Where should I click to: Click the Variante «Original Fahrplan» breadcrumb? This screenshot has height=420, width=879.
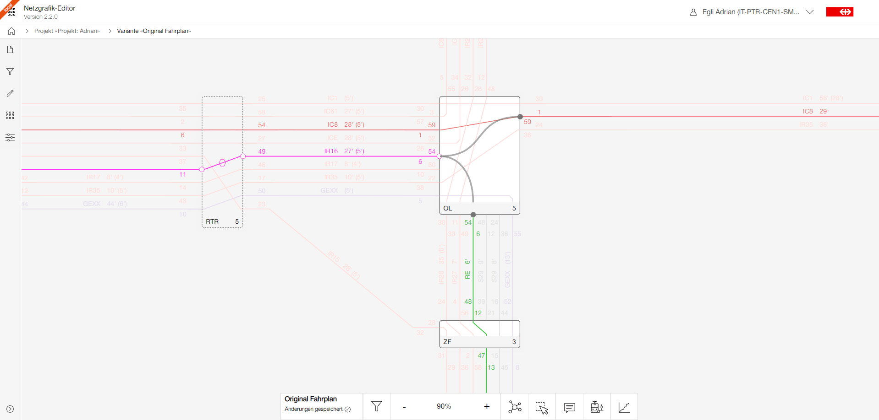coord(154,31)
